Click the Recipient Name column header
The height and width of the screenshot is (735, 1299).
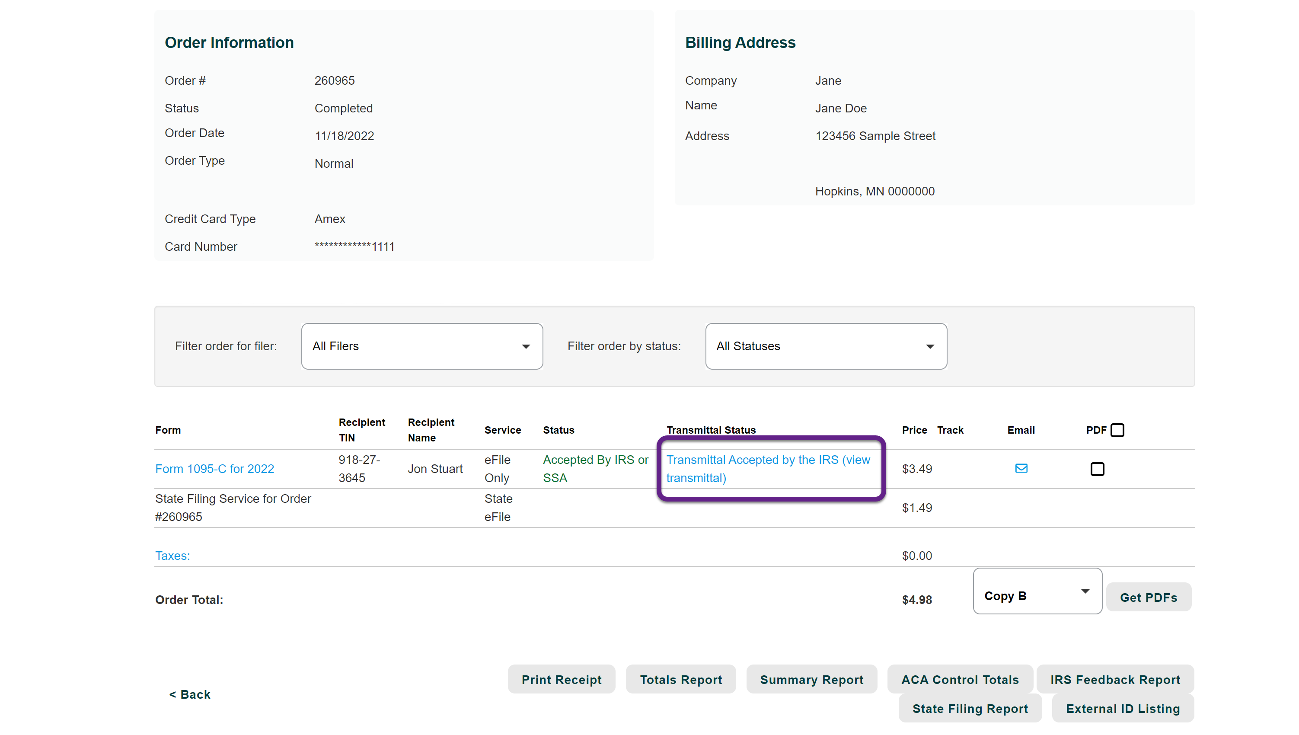click(x=431, y=430)
